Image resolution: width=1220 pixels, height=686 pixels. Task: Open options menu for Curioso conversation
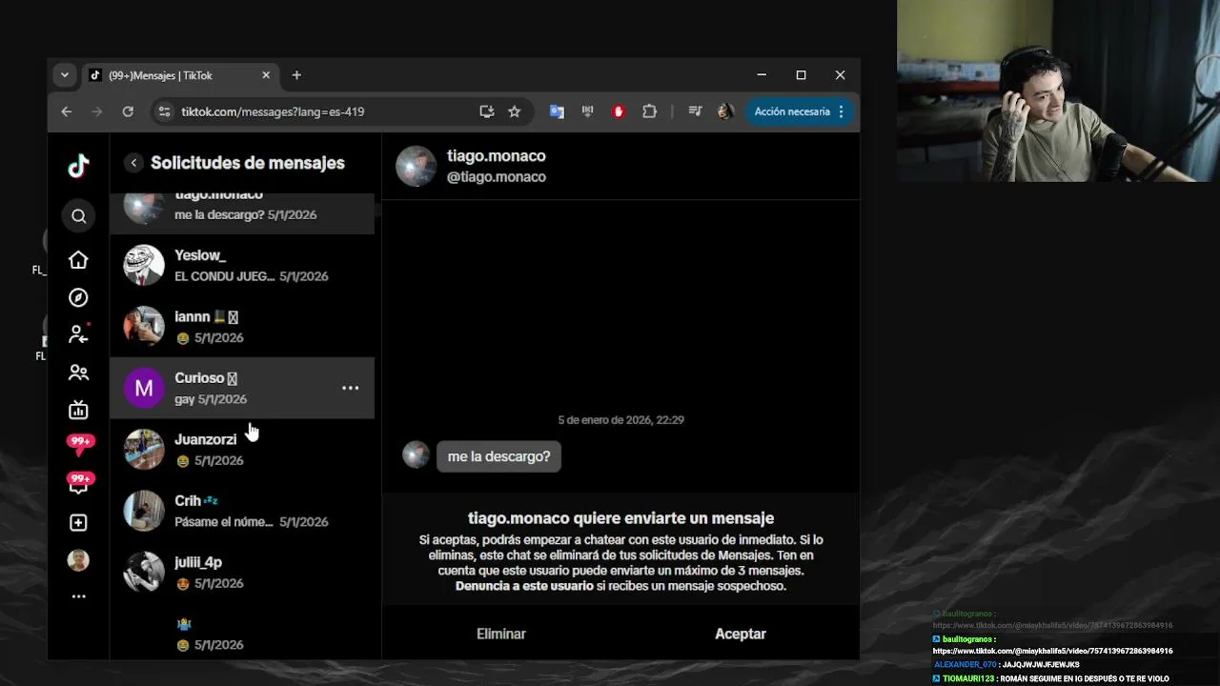[351, 388]
